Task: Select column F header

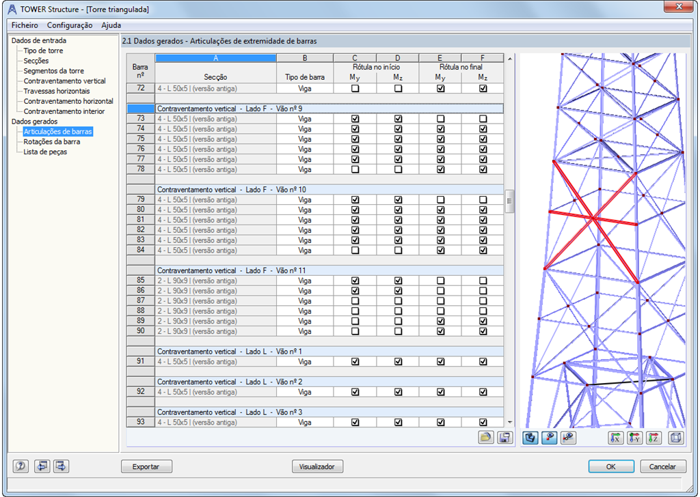Action: point(483,58)
